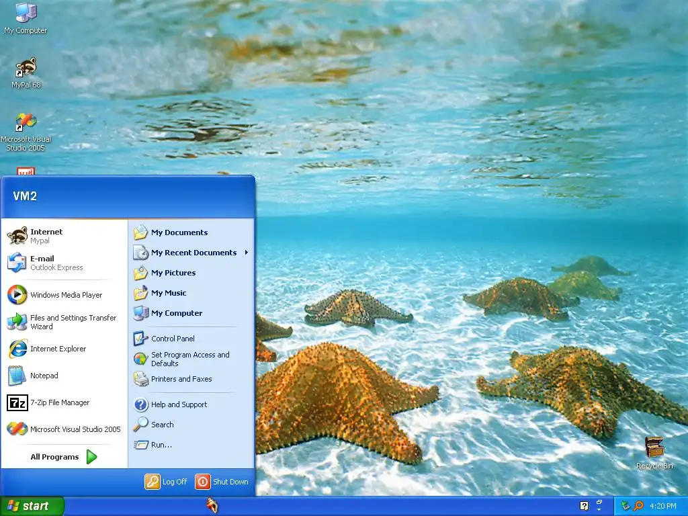
Task: Click the help question-mark taskbar icon
Action: 584,506
